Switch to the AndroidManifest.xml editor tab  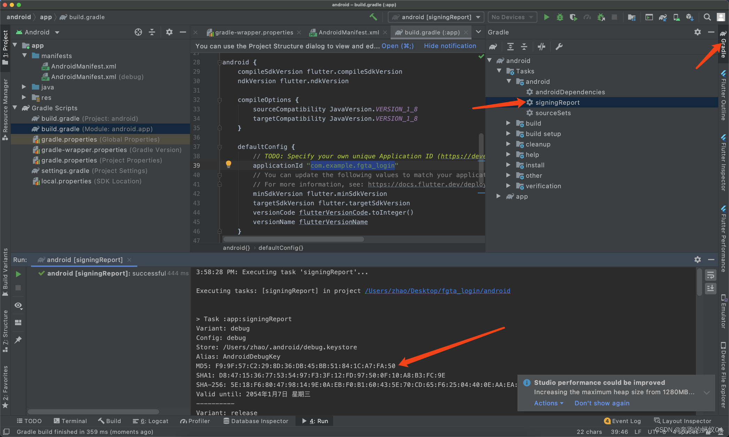348,32
